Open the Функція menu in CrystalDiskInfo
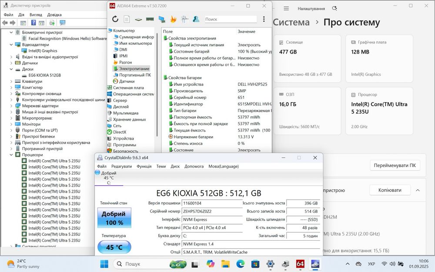The width and height of the screenshot is (435, 272). click(144, 166)
